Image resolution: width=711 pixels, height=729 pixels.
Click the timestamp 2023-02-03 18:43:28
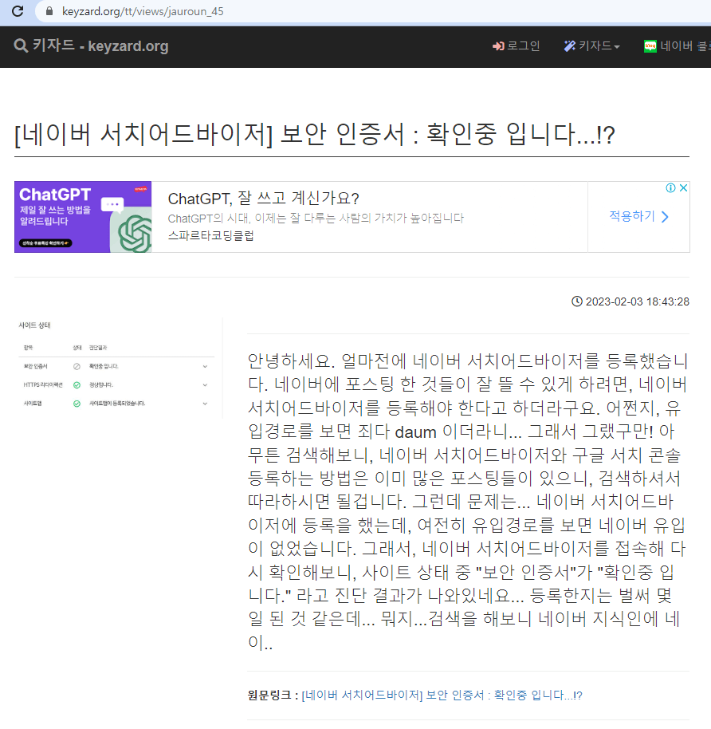[637, 301]
